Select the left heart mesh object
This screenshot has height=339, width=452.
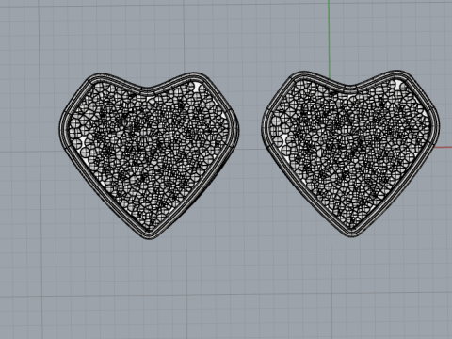click(149, 155)
